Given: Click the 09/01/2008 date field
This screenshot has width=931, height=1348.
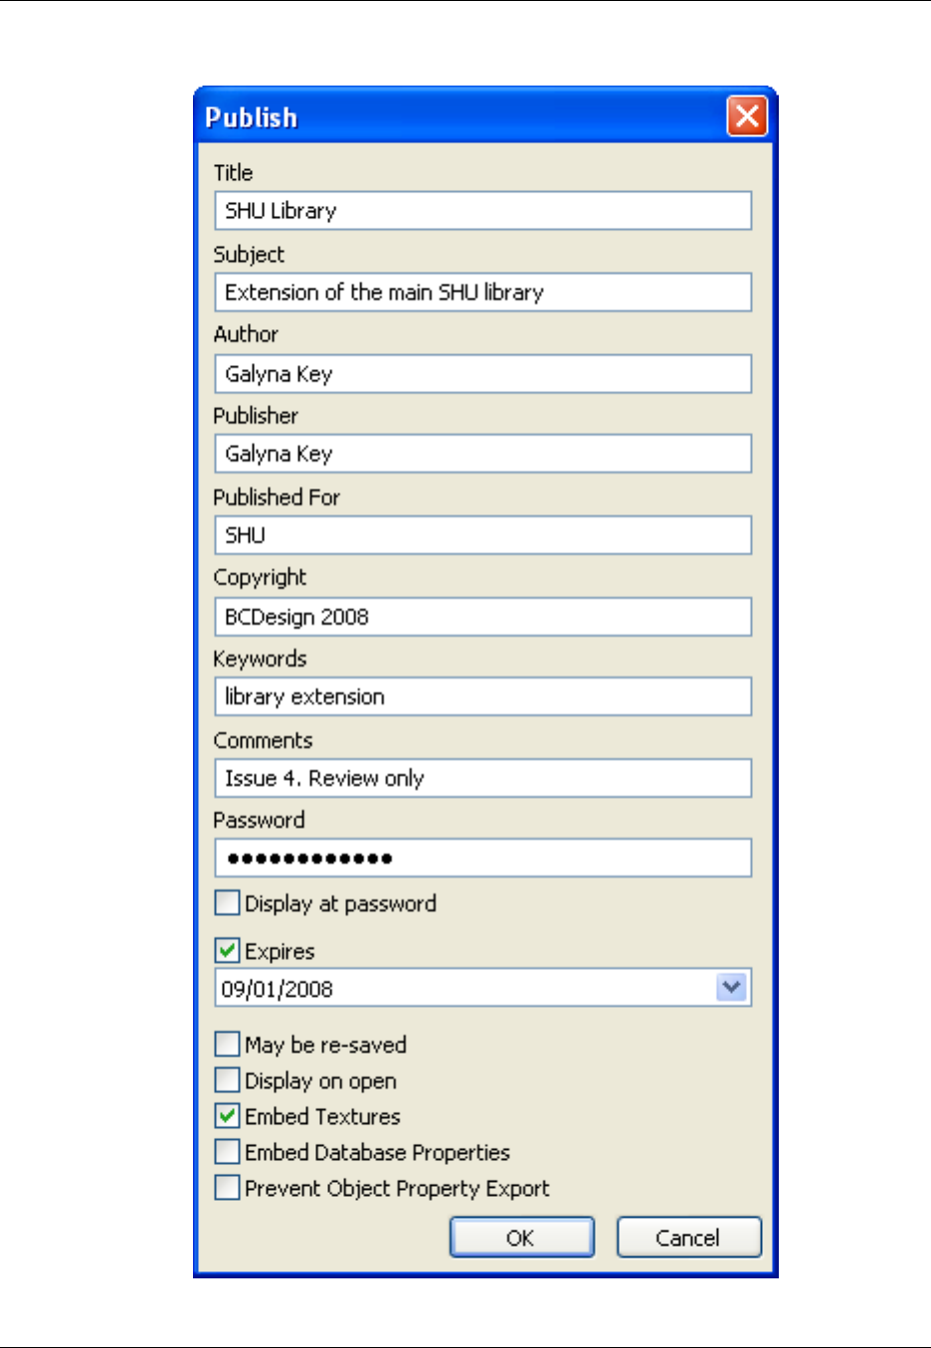Looking at the screenshot, I should [x=464, y=989].
